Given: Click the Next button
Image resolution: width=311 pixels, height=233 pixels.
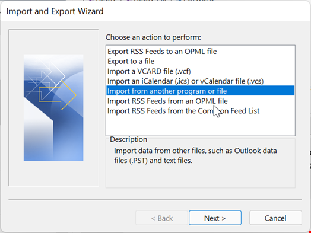Looking at the screenshot, I should pyautogui.click(x=215, y=218).
